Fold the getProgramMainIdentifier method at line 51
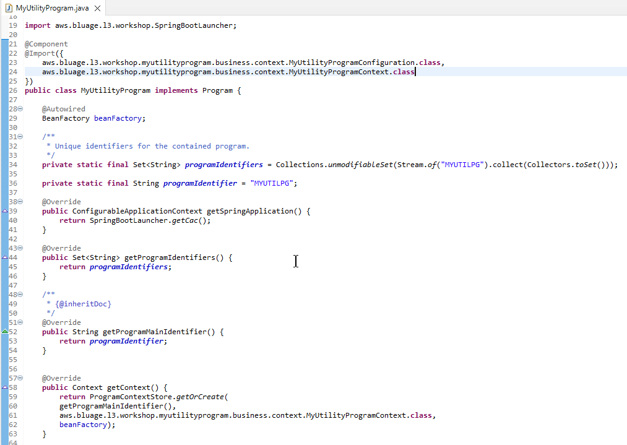Viewport: 627px width, 445px height. pos(20,322)
